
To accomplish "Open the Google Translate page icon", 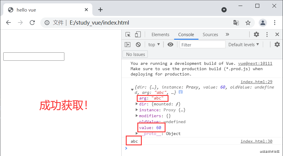I will tap(236, 23).
